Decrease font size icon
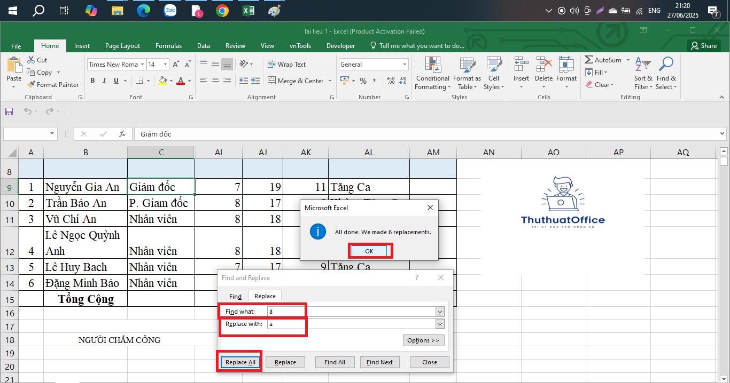 coord(187,65)
